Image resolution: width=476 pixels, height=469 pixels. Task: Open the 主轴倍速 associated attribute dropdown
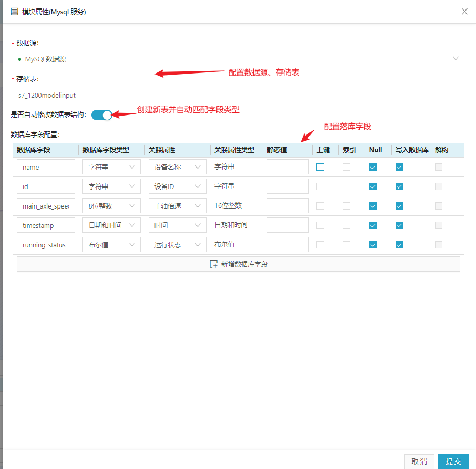(178, 206)
